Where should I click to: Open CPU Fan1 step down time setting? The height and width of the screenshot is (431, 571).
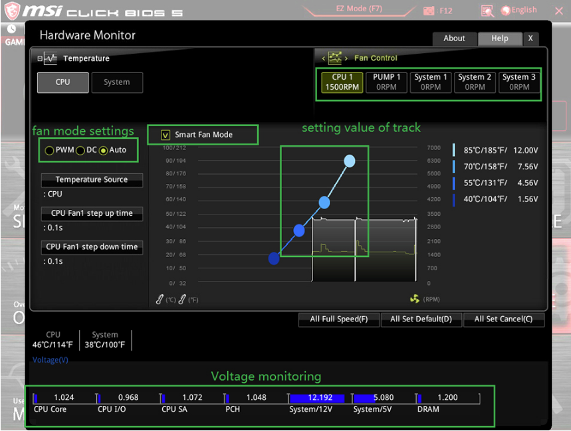pos(92,247)
